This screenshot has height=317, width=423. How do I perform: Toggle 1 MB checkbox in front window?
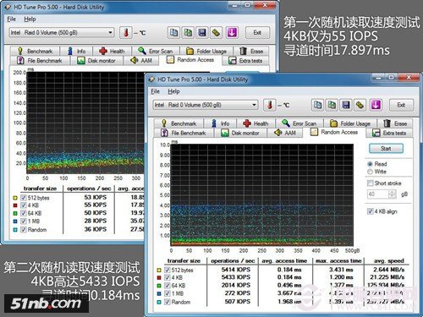[168, 293]
